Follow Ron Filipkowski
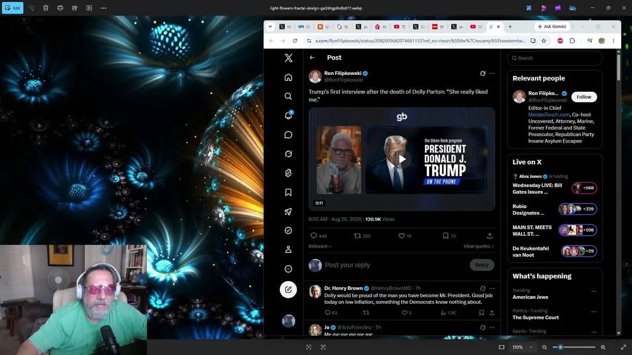632x355 pixels. click(x=584, y=97)
